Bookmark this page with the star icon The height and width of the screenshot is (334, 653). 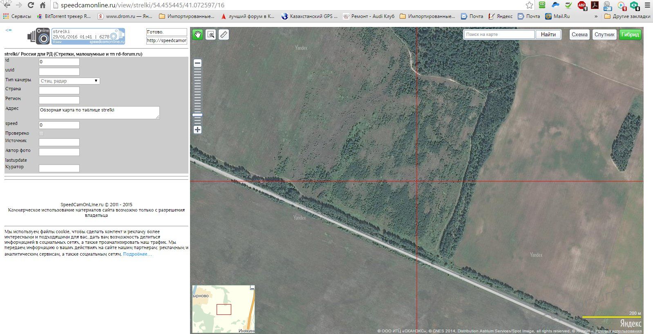click(529, 5)
